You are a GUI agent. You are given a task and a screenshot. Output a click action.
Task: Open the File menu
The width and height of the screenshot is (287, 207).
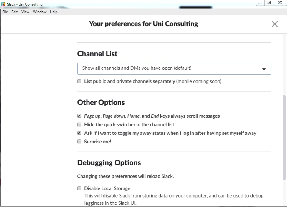(5, 12)
